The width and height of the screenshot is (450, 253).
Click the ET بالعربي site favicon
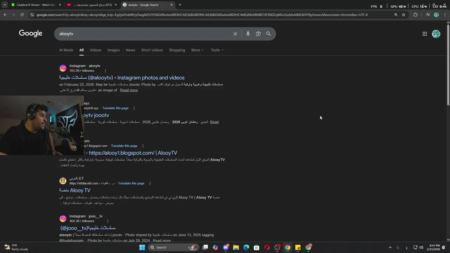click(63, 181)
